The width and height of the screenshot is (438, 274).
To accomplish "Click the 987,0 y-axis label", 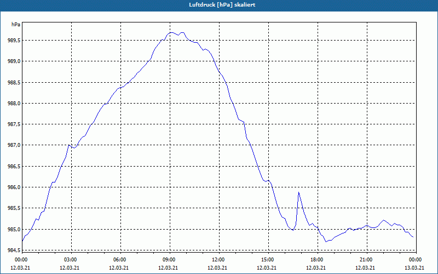I will click(14, 145).
